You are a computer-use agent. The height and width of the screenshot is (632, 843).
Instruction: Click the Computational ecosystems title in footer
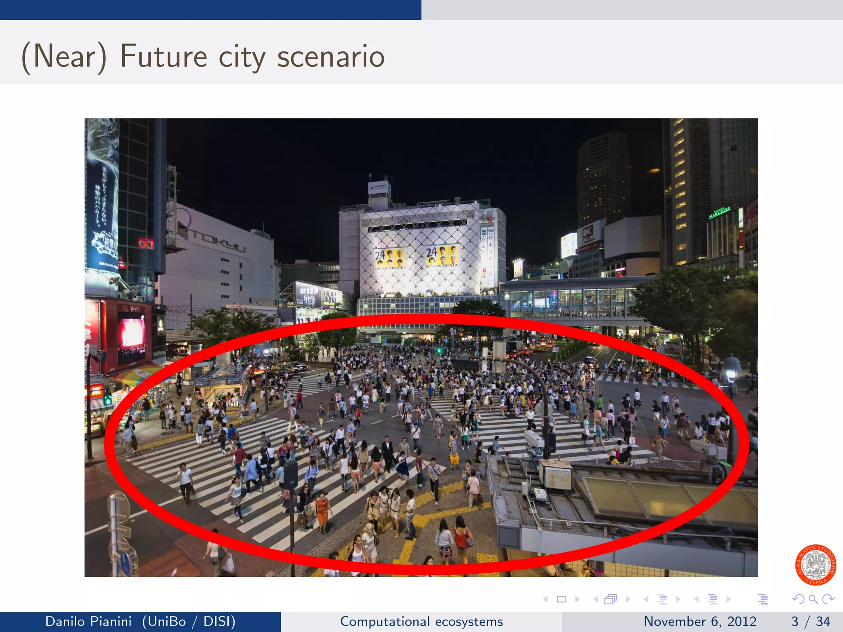(x=421, y=621)
